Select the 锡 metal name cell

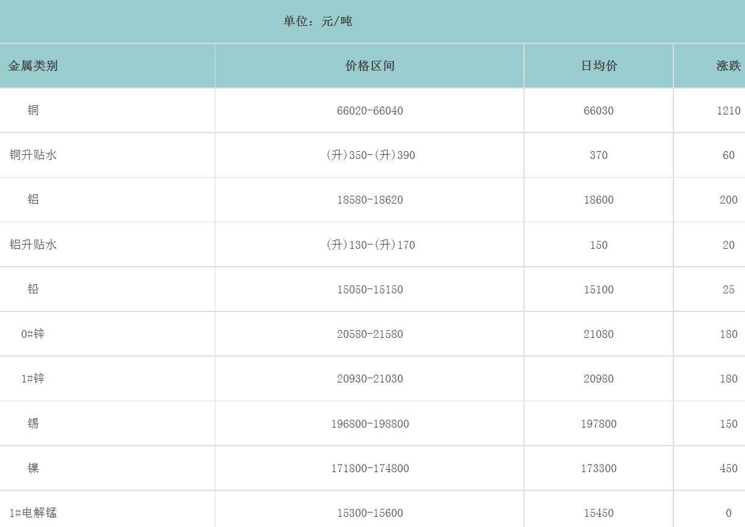click(x=33, y=424)
